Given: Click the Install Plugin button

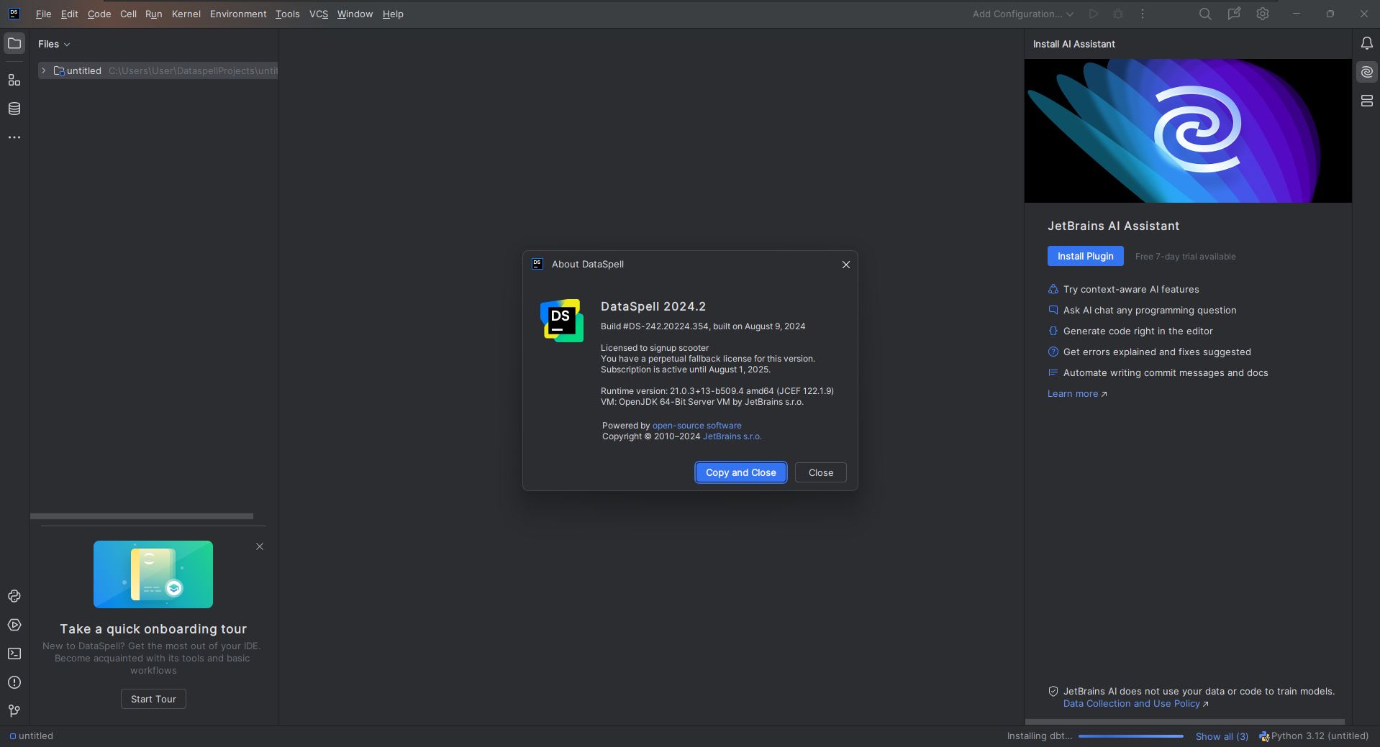Looking at the screenshot, I should coord(1085,256).
